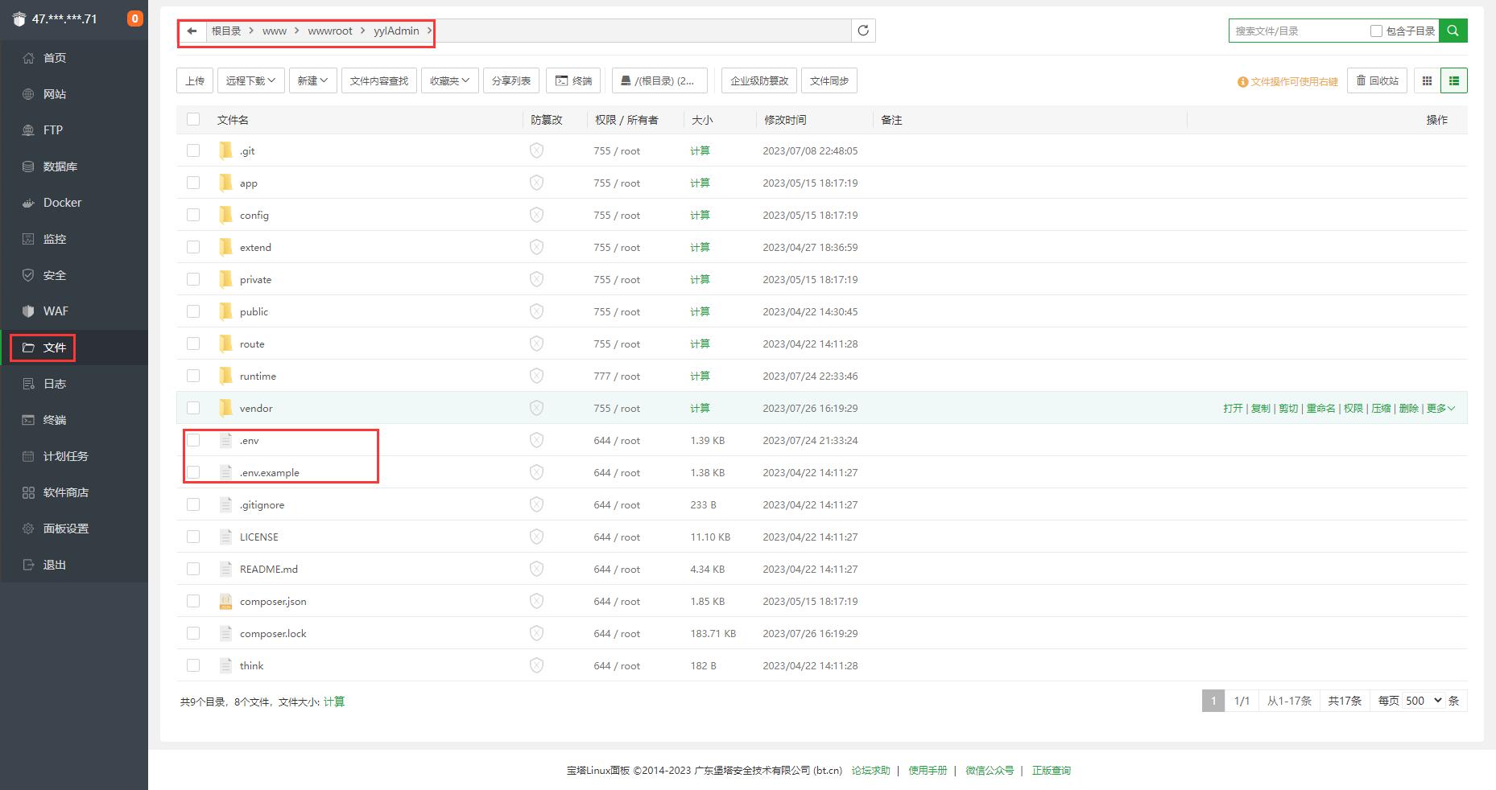Click Delete (删除) on the vendor row
1496x790 pixels.
point(1408,408)
